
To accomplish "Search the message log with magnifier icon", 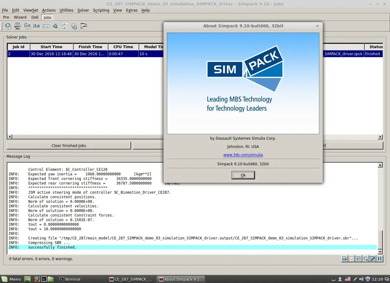I will (x=366, y=259).
